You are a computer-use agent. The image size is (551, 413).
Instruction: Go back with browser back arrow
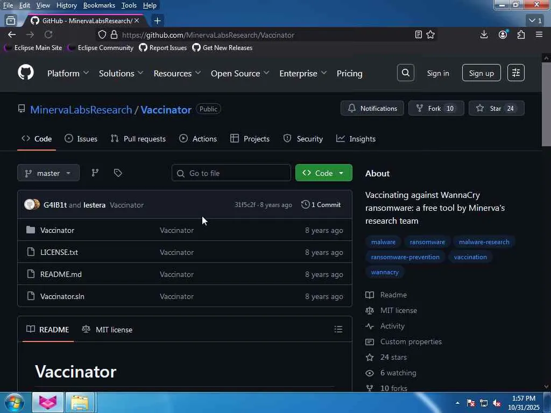coord(12,34)
